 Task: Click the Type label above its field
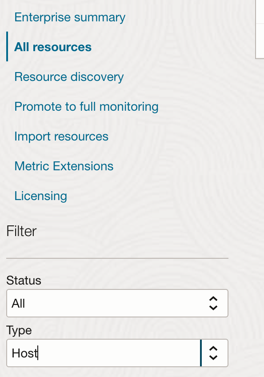click(19, 330)
